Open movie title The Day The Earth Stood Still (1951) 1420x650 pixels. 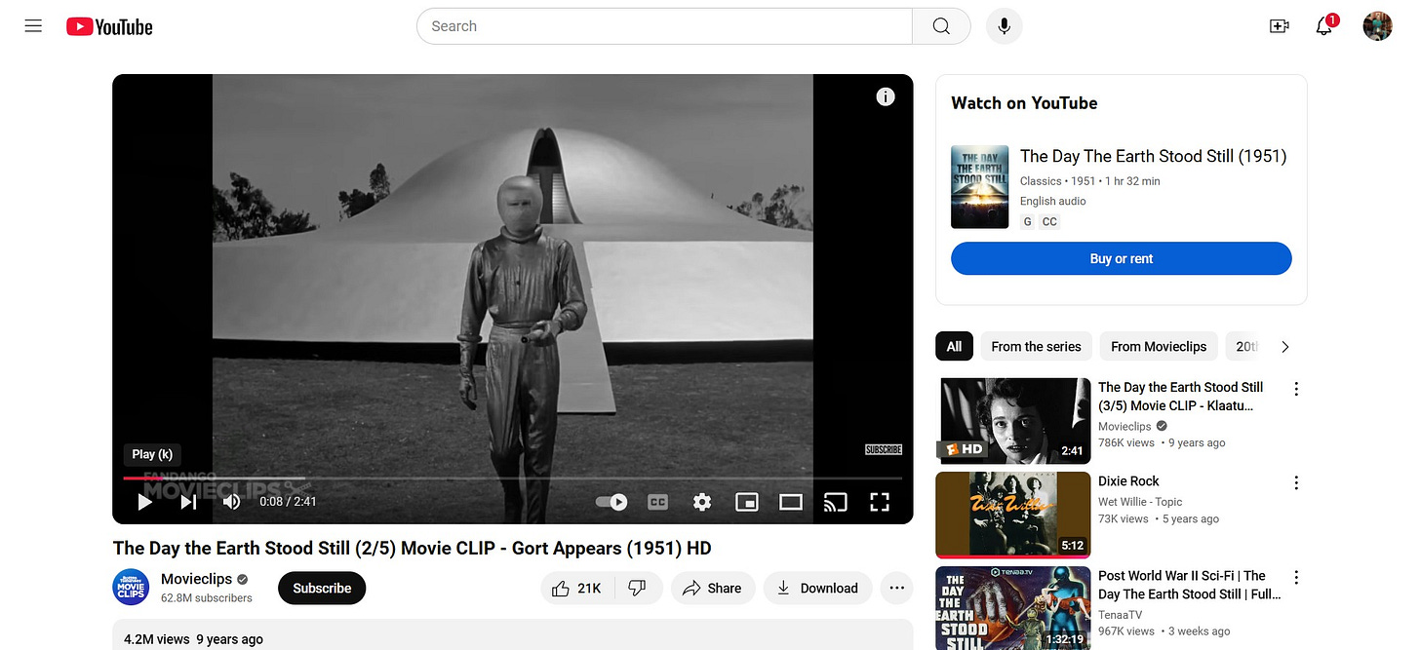1154,156
